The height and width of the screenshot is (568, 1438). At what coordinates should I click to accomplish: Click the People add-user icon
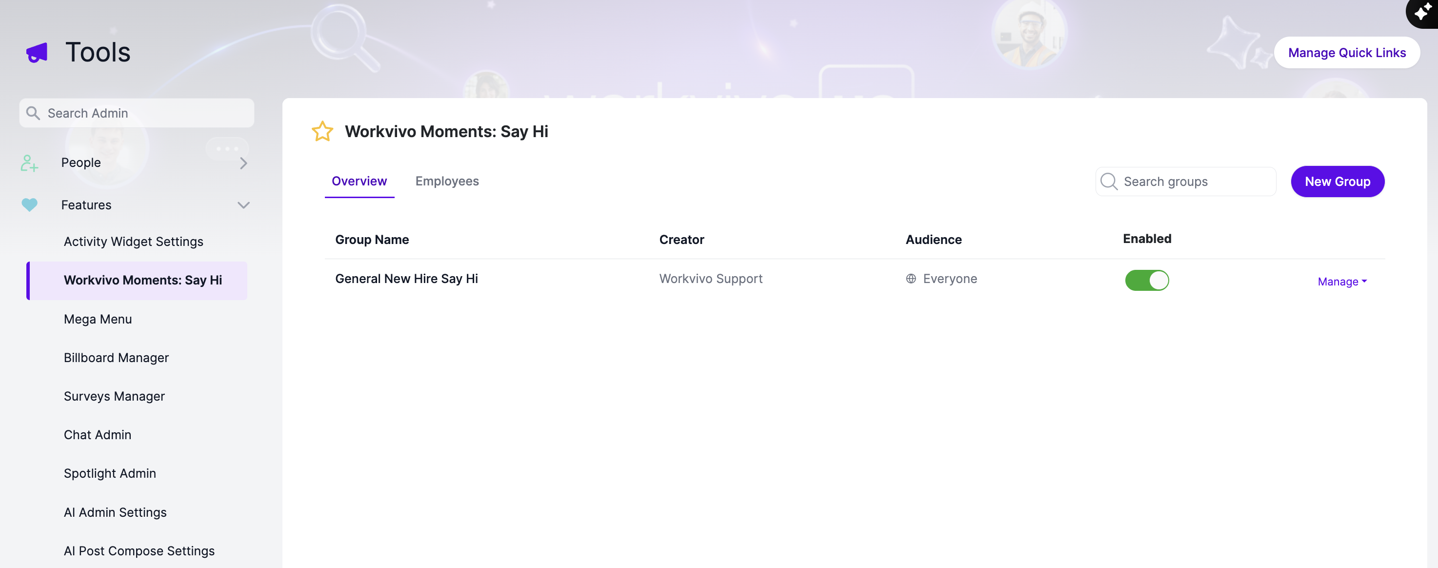click(29, 163)
